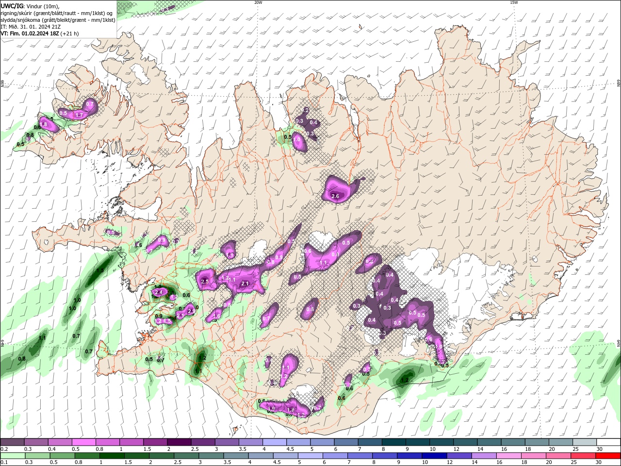Click the light pink swatch labeled 16 in the lower scale
The image size is (621, 466).
point(508,456)
